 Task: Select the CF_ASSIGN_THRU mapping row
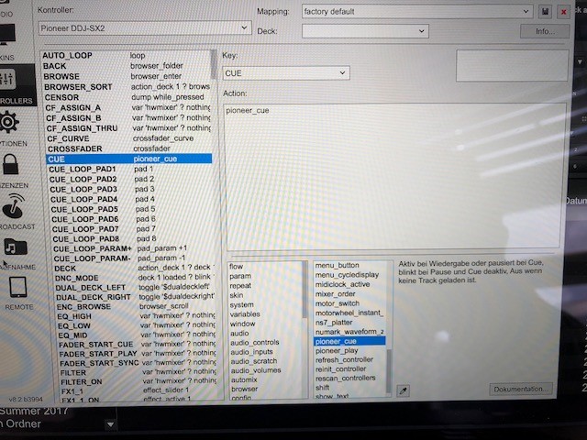pos(128,128)
